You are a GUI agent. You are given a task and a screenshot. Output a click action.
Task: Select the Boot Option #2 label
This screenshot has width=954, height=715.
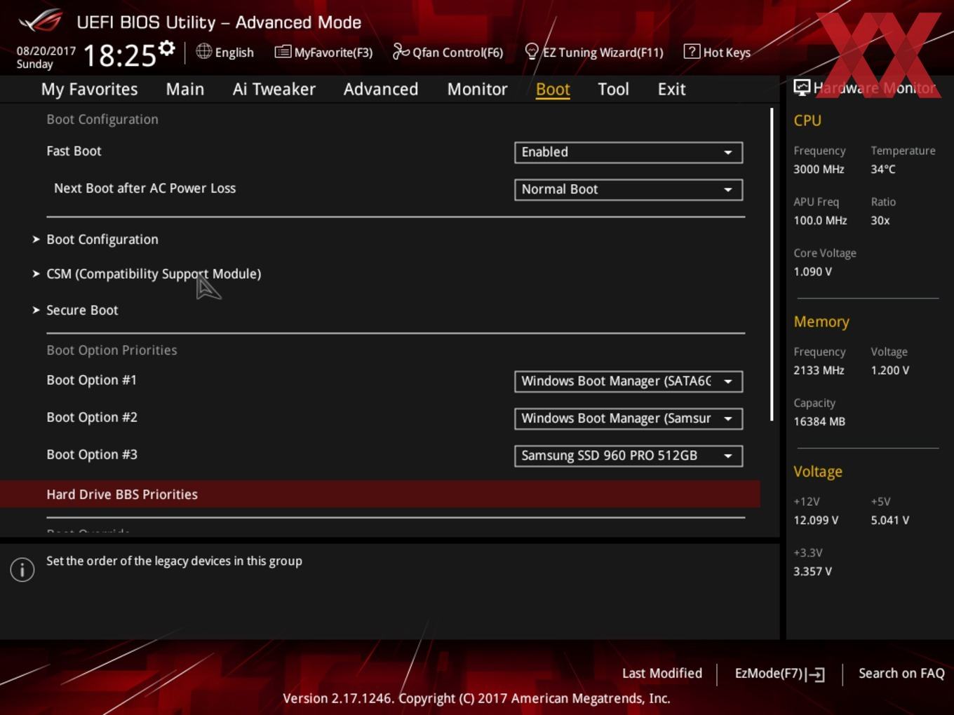(92, 417)
